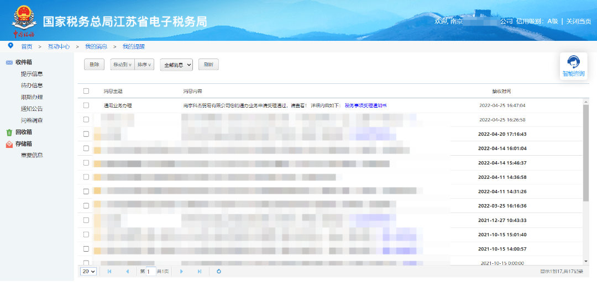Go to first page in pagination
The width and height of the screenshot is (597, 292).
click(109, 271)
